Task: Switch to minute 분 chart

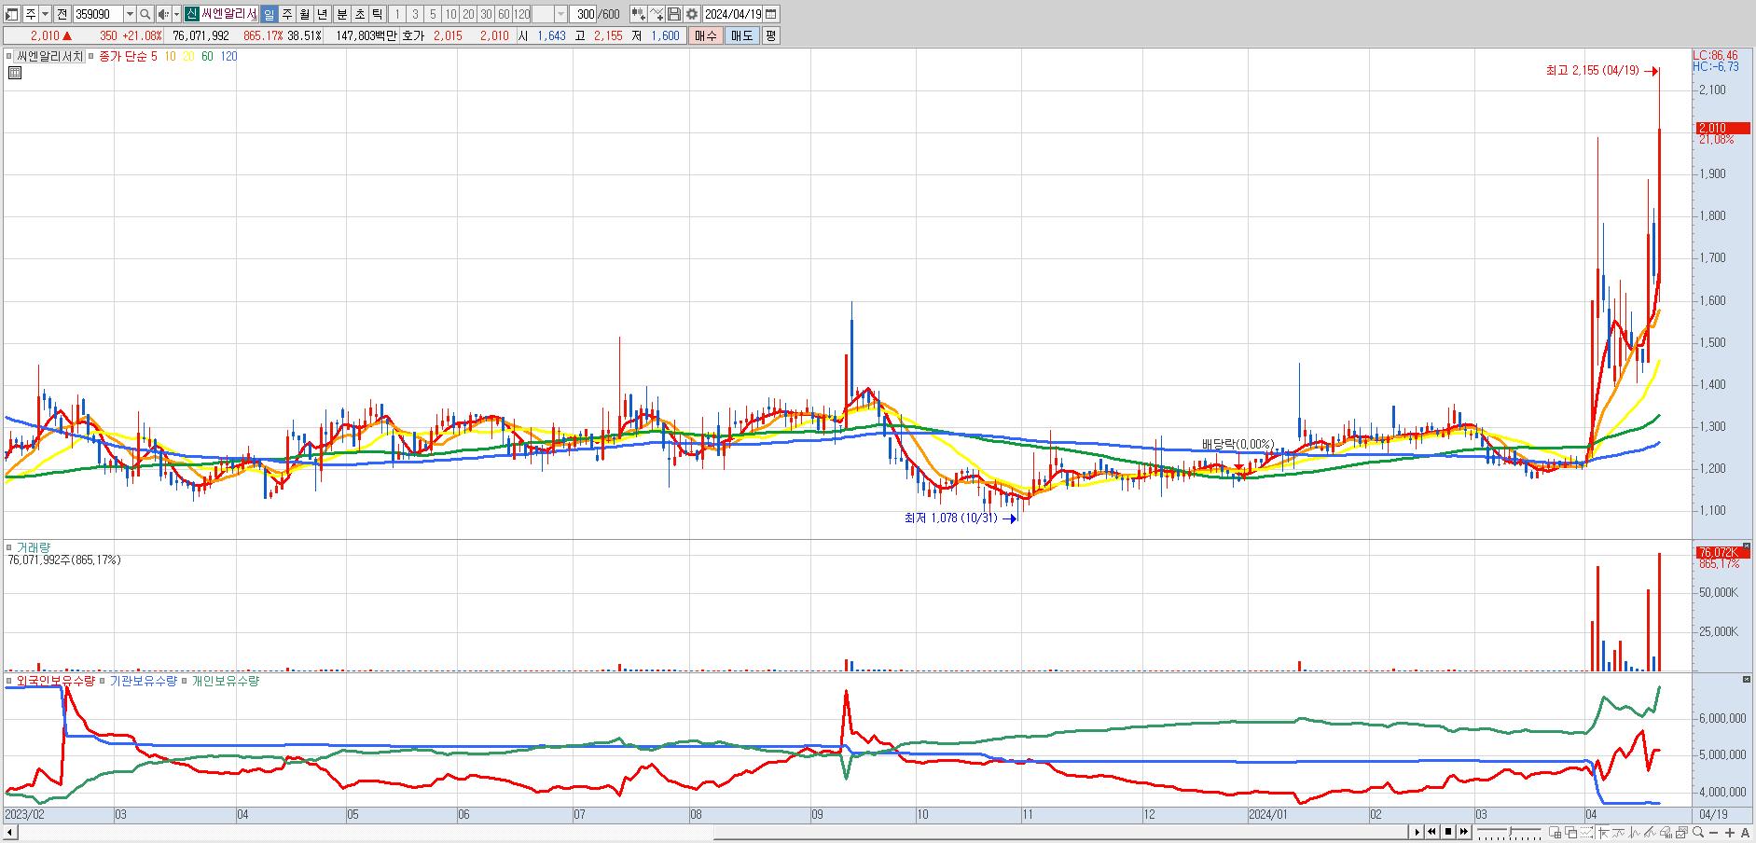Action: pyautogui.click(x=341, y=14)
